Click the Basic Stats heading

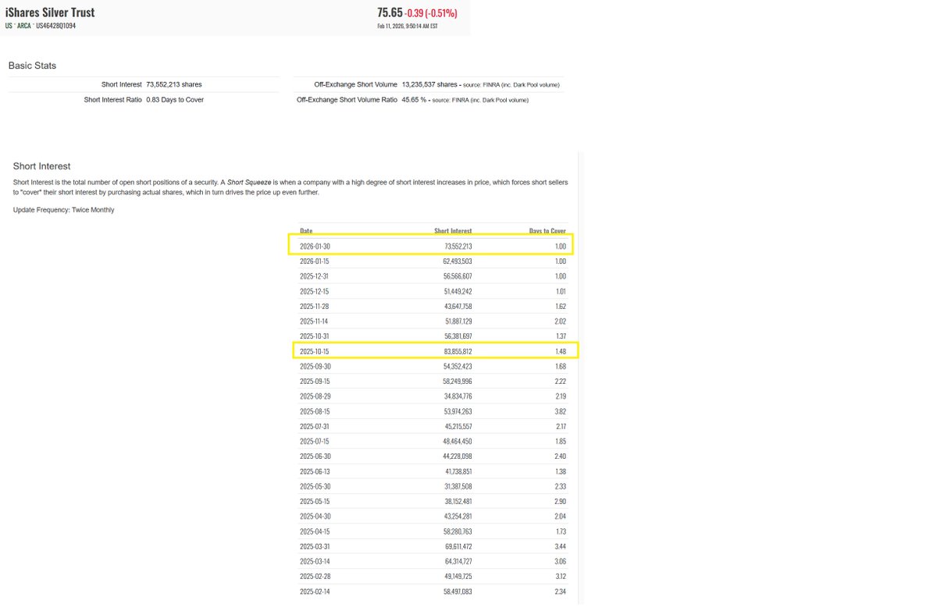(x=32, y=66)
